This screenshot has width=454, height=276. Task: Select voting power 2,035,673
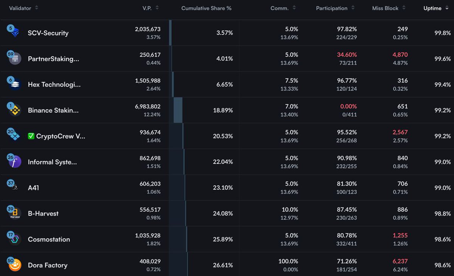(x=148, y=29)
